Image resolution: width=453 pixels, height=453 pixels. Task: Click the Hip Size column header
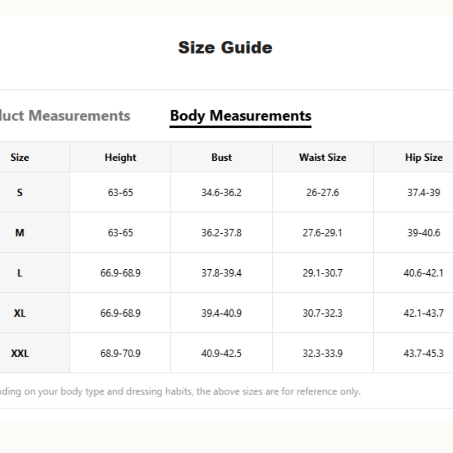coord(424,157)
